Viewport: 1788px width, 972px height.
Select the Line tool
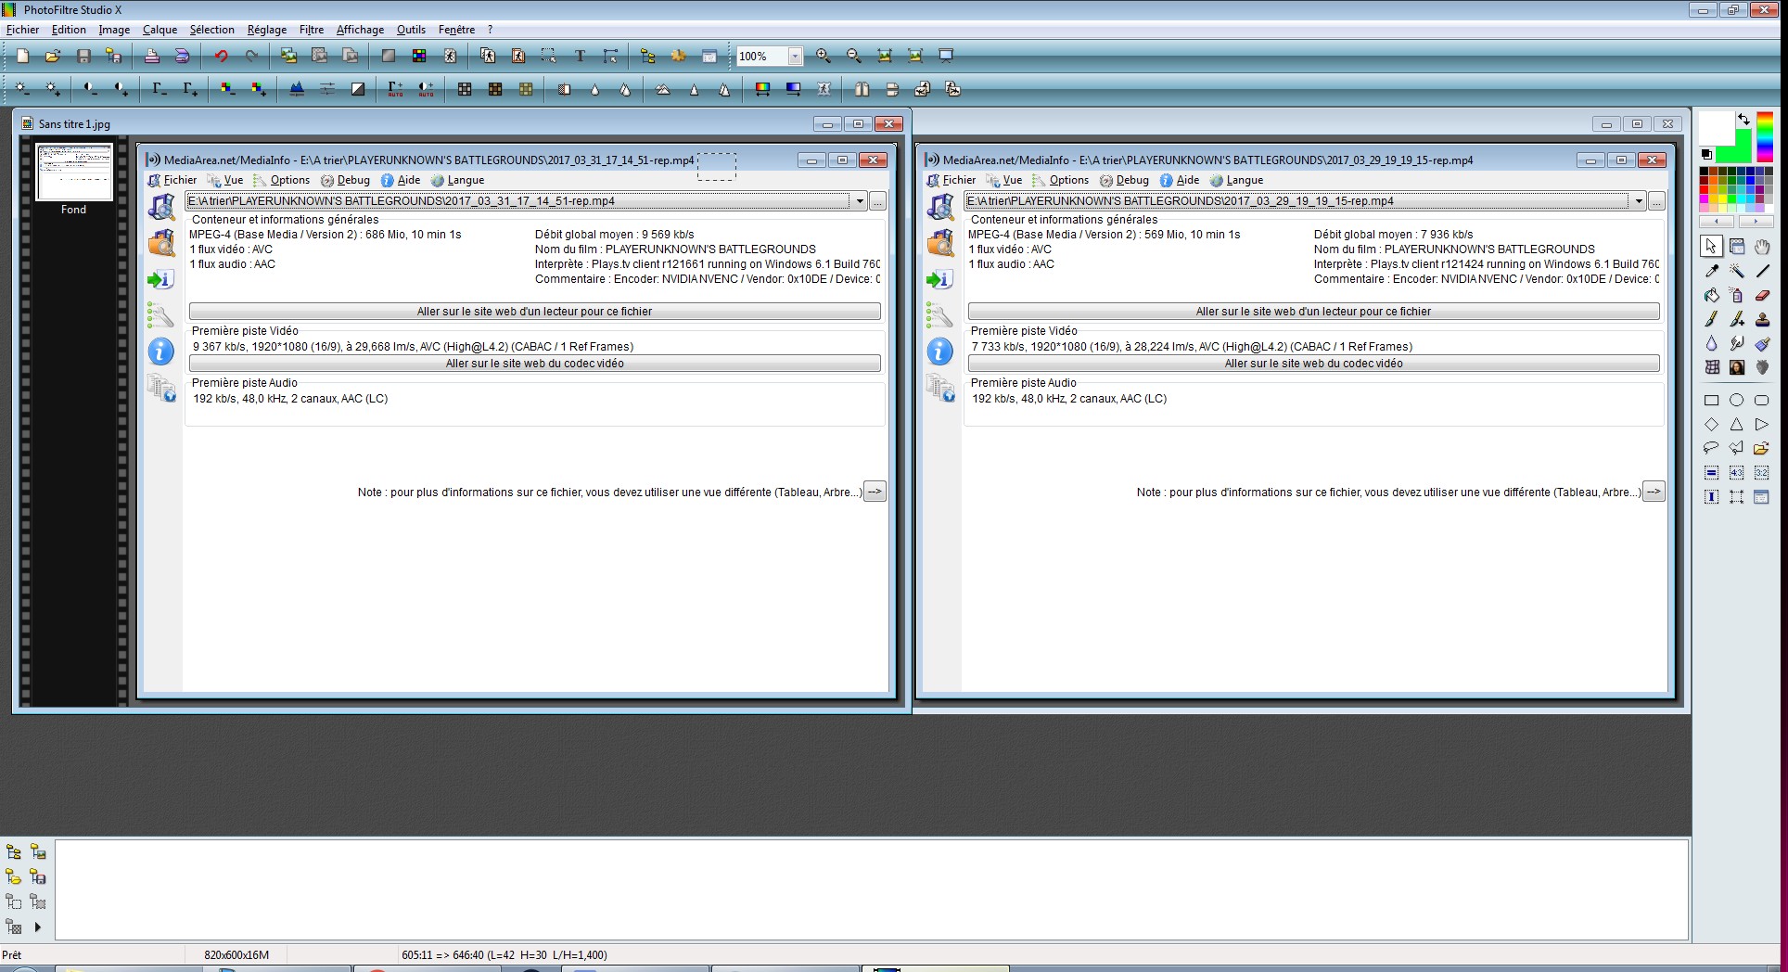pyautogui.click(x=1762, y=271)
